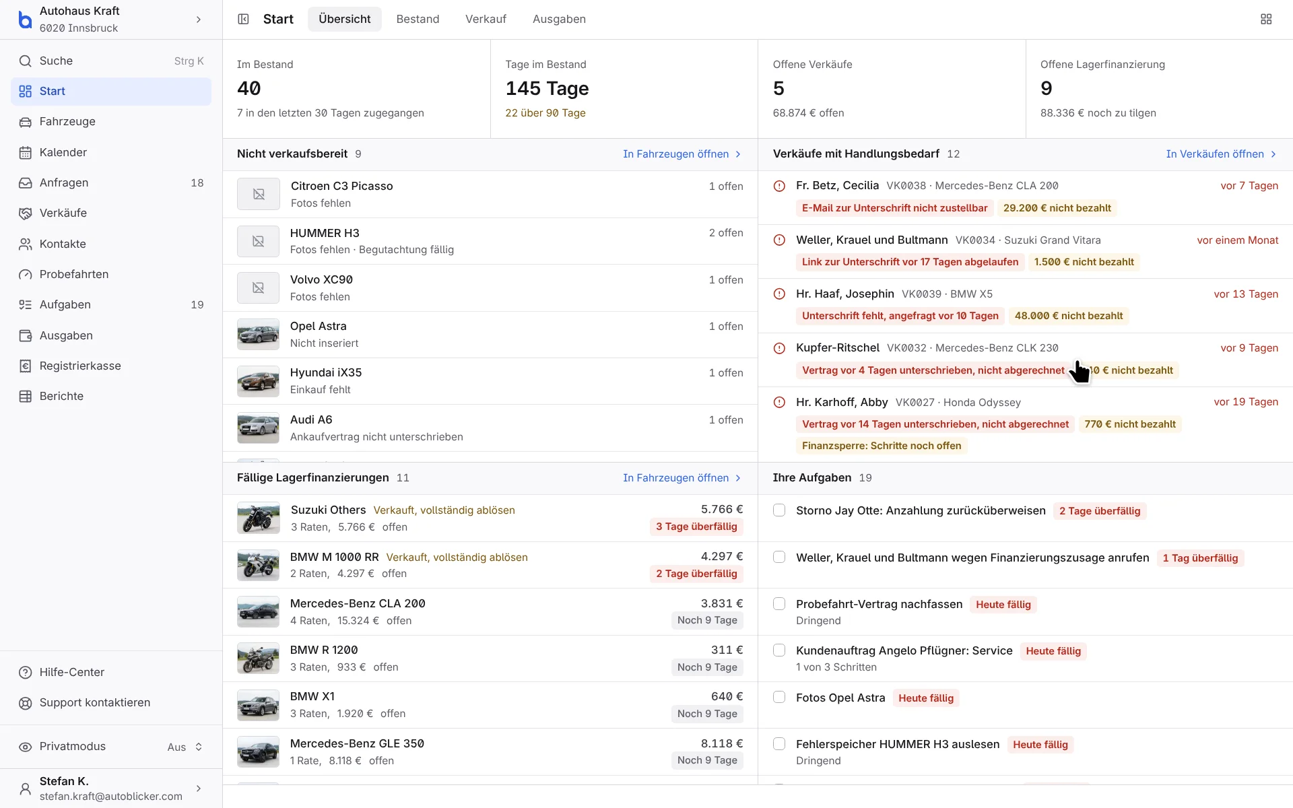This screenshot has width=1293, height=808.
Task: Open the grid layout icon at top right
Action: [x=1266, y=19]
